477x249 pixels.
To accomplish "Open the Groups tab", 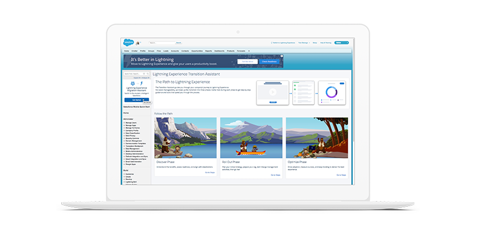I will pos(151,51).
